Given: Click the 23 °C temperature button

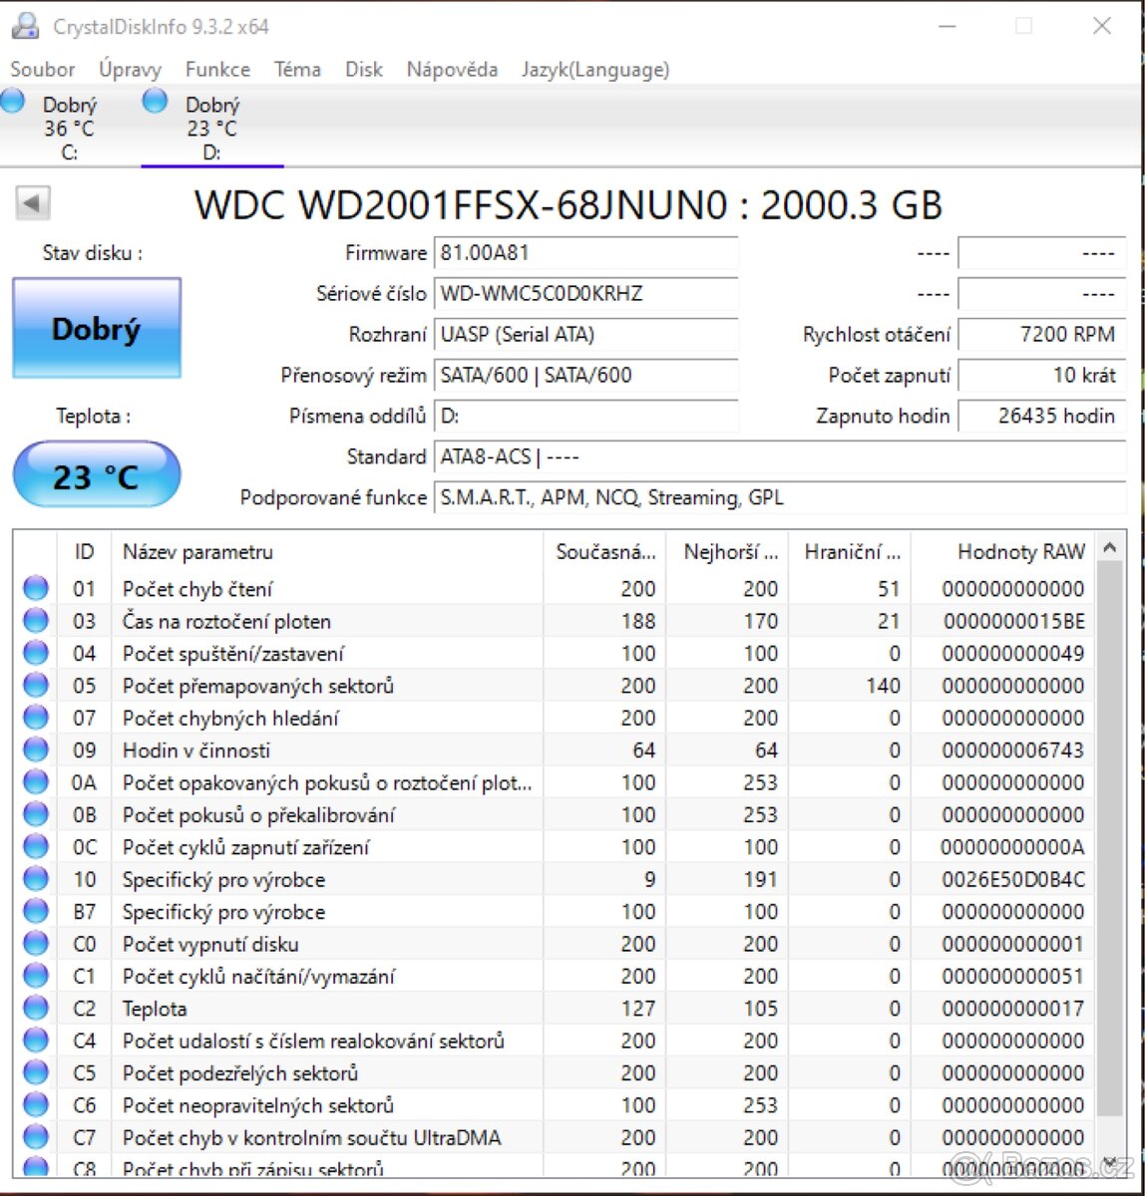Looking at the screenshot, I should (97, 475).
